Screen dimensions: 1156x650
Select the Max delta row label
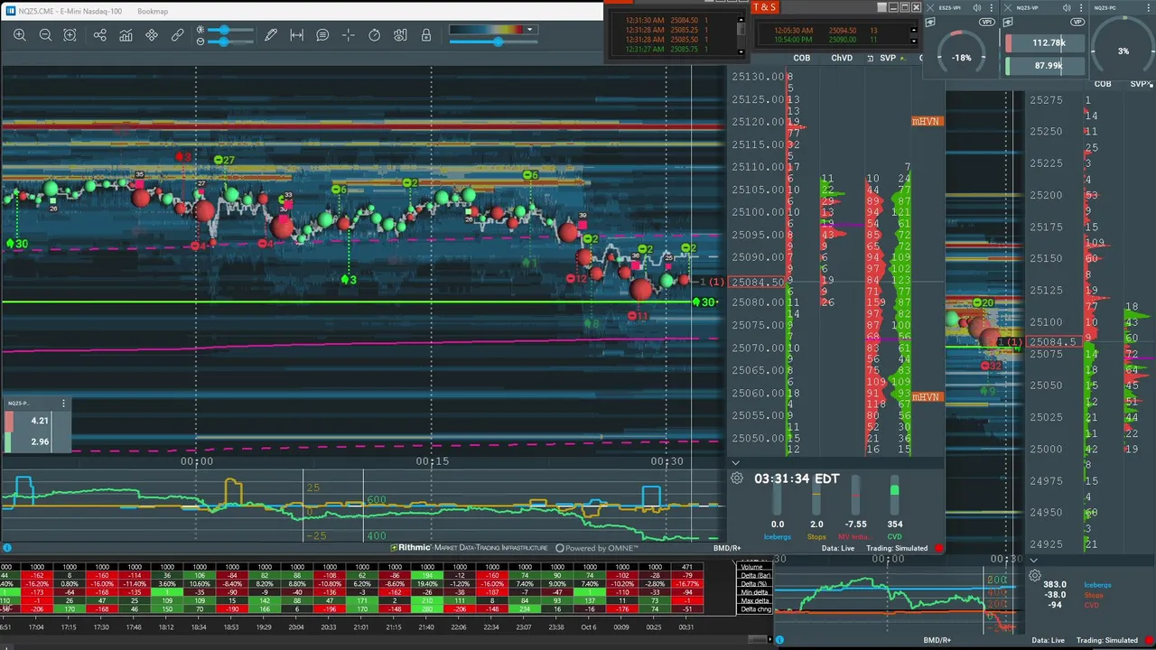[754, 600]
